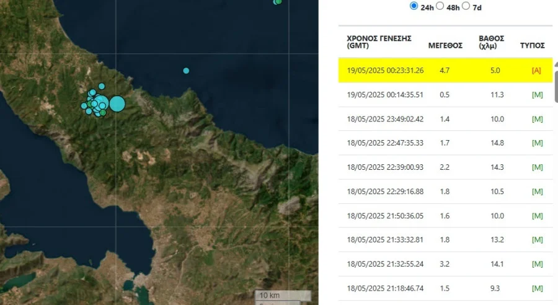Select the 18/05/2025 21:33:32.81 event row
This screenshot has width=558, height=305.
click(445, 239)
